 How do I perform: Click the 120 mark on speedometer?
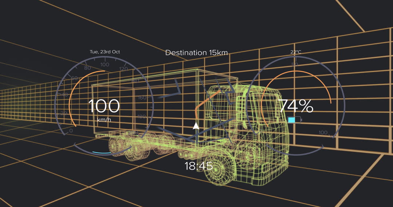(x=123, y=69)
